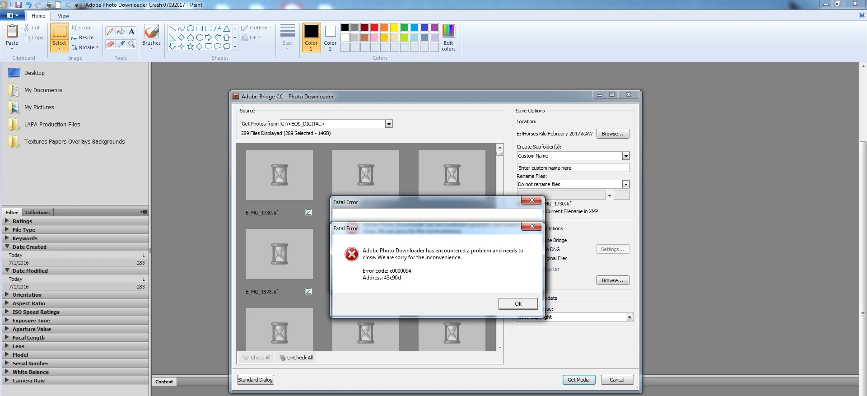The height and width of the screenshot is (396, 867).
Task: Open the Get Photos from dropdown
Action: point(389,124)
